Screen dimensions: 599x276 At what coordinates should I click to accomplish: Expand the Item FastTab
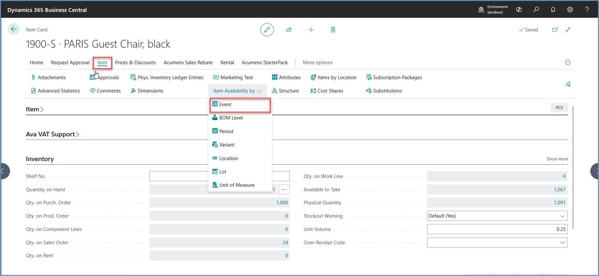[x=35, y=109]
